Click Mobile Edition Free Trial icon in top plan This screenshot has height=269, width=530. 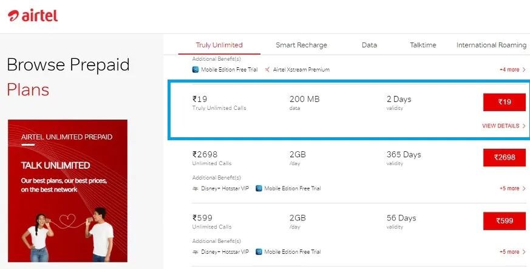point(195,70)
